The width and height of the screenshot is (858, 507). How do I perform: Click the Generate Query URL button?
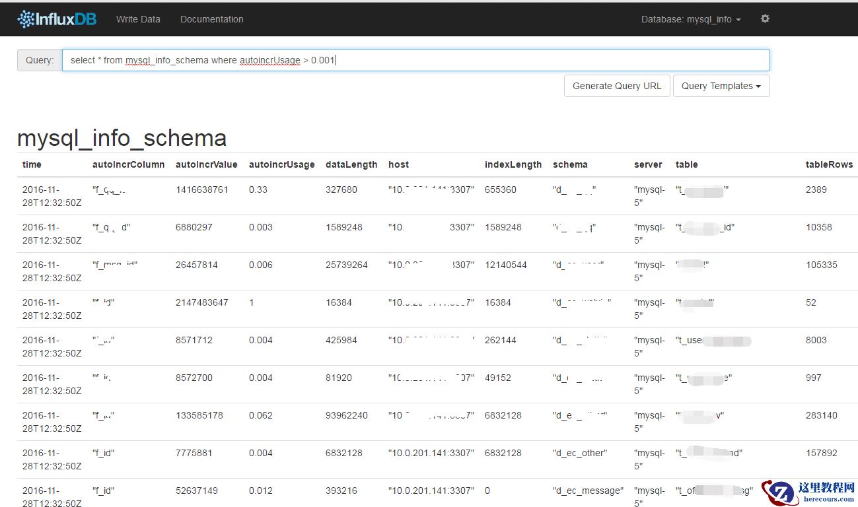point(616,86)
